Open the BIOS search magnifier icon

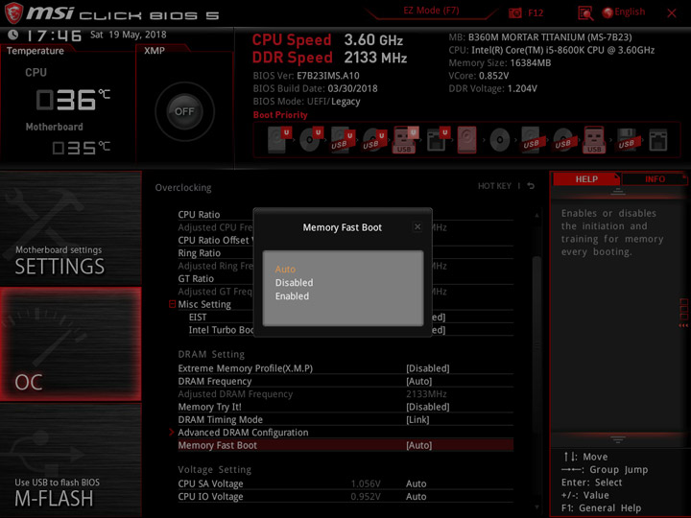[x=585, y=13]
